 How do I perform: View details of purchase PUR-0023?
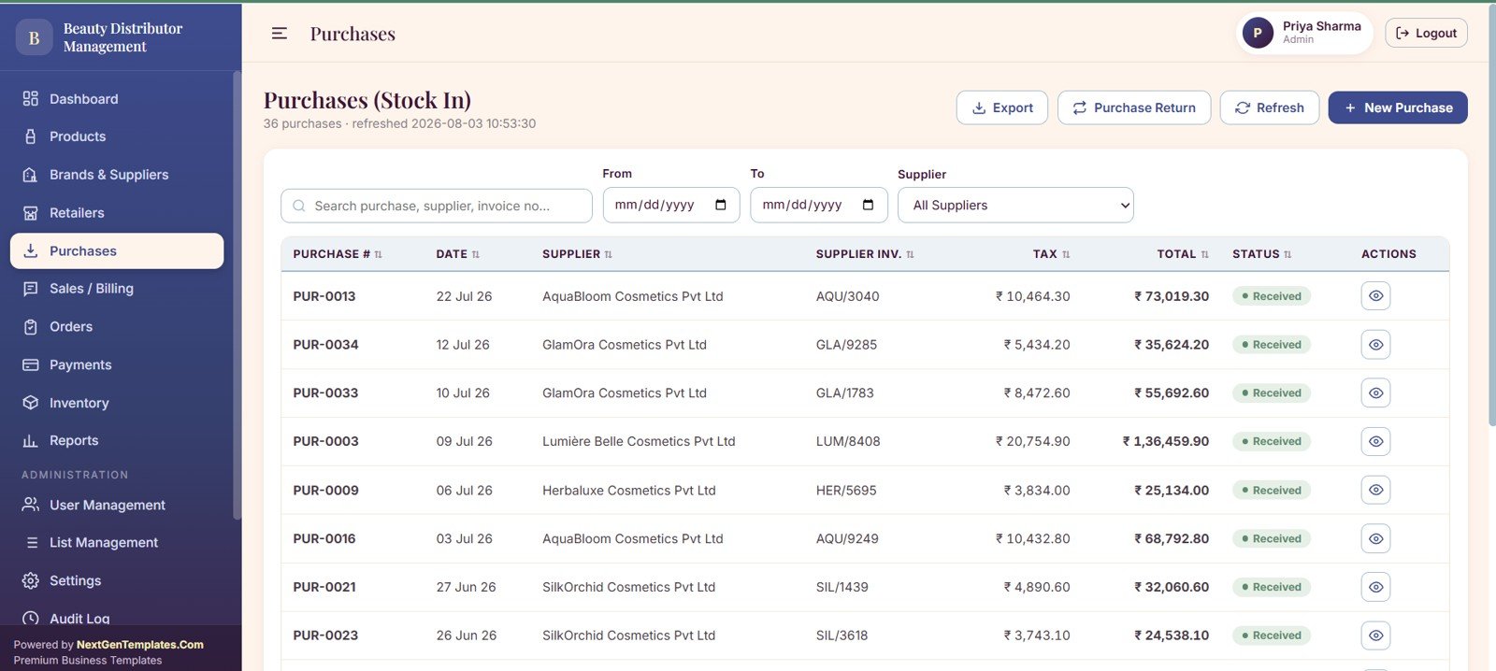pos(1375,635)
